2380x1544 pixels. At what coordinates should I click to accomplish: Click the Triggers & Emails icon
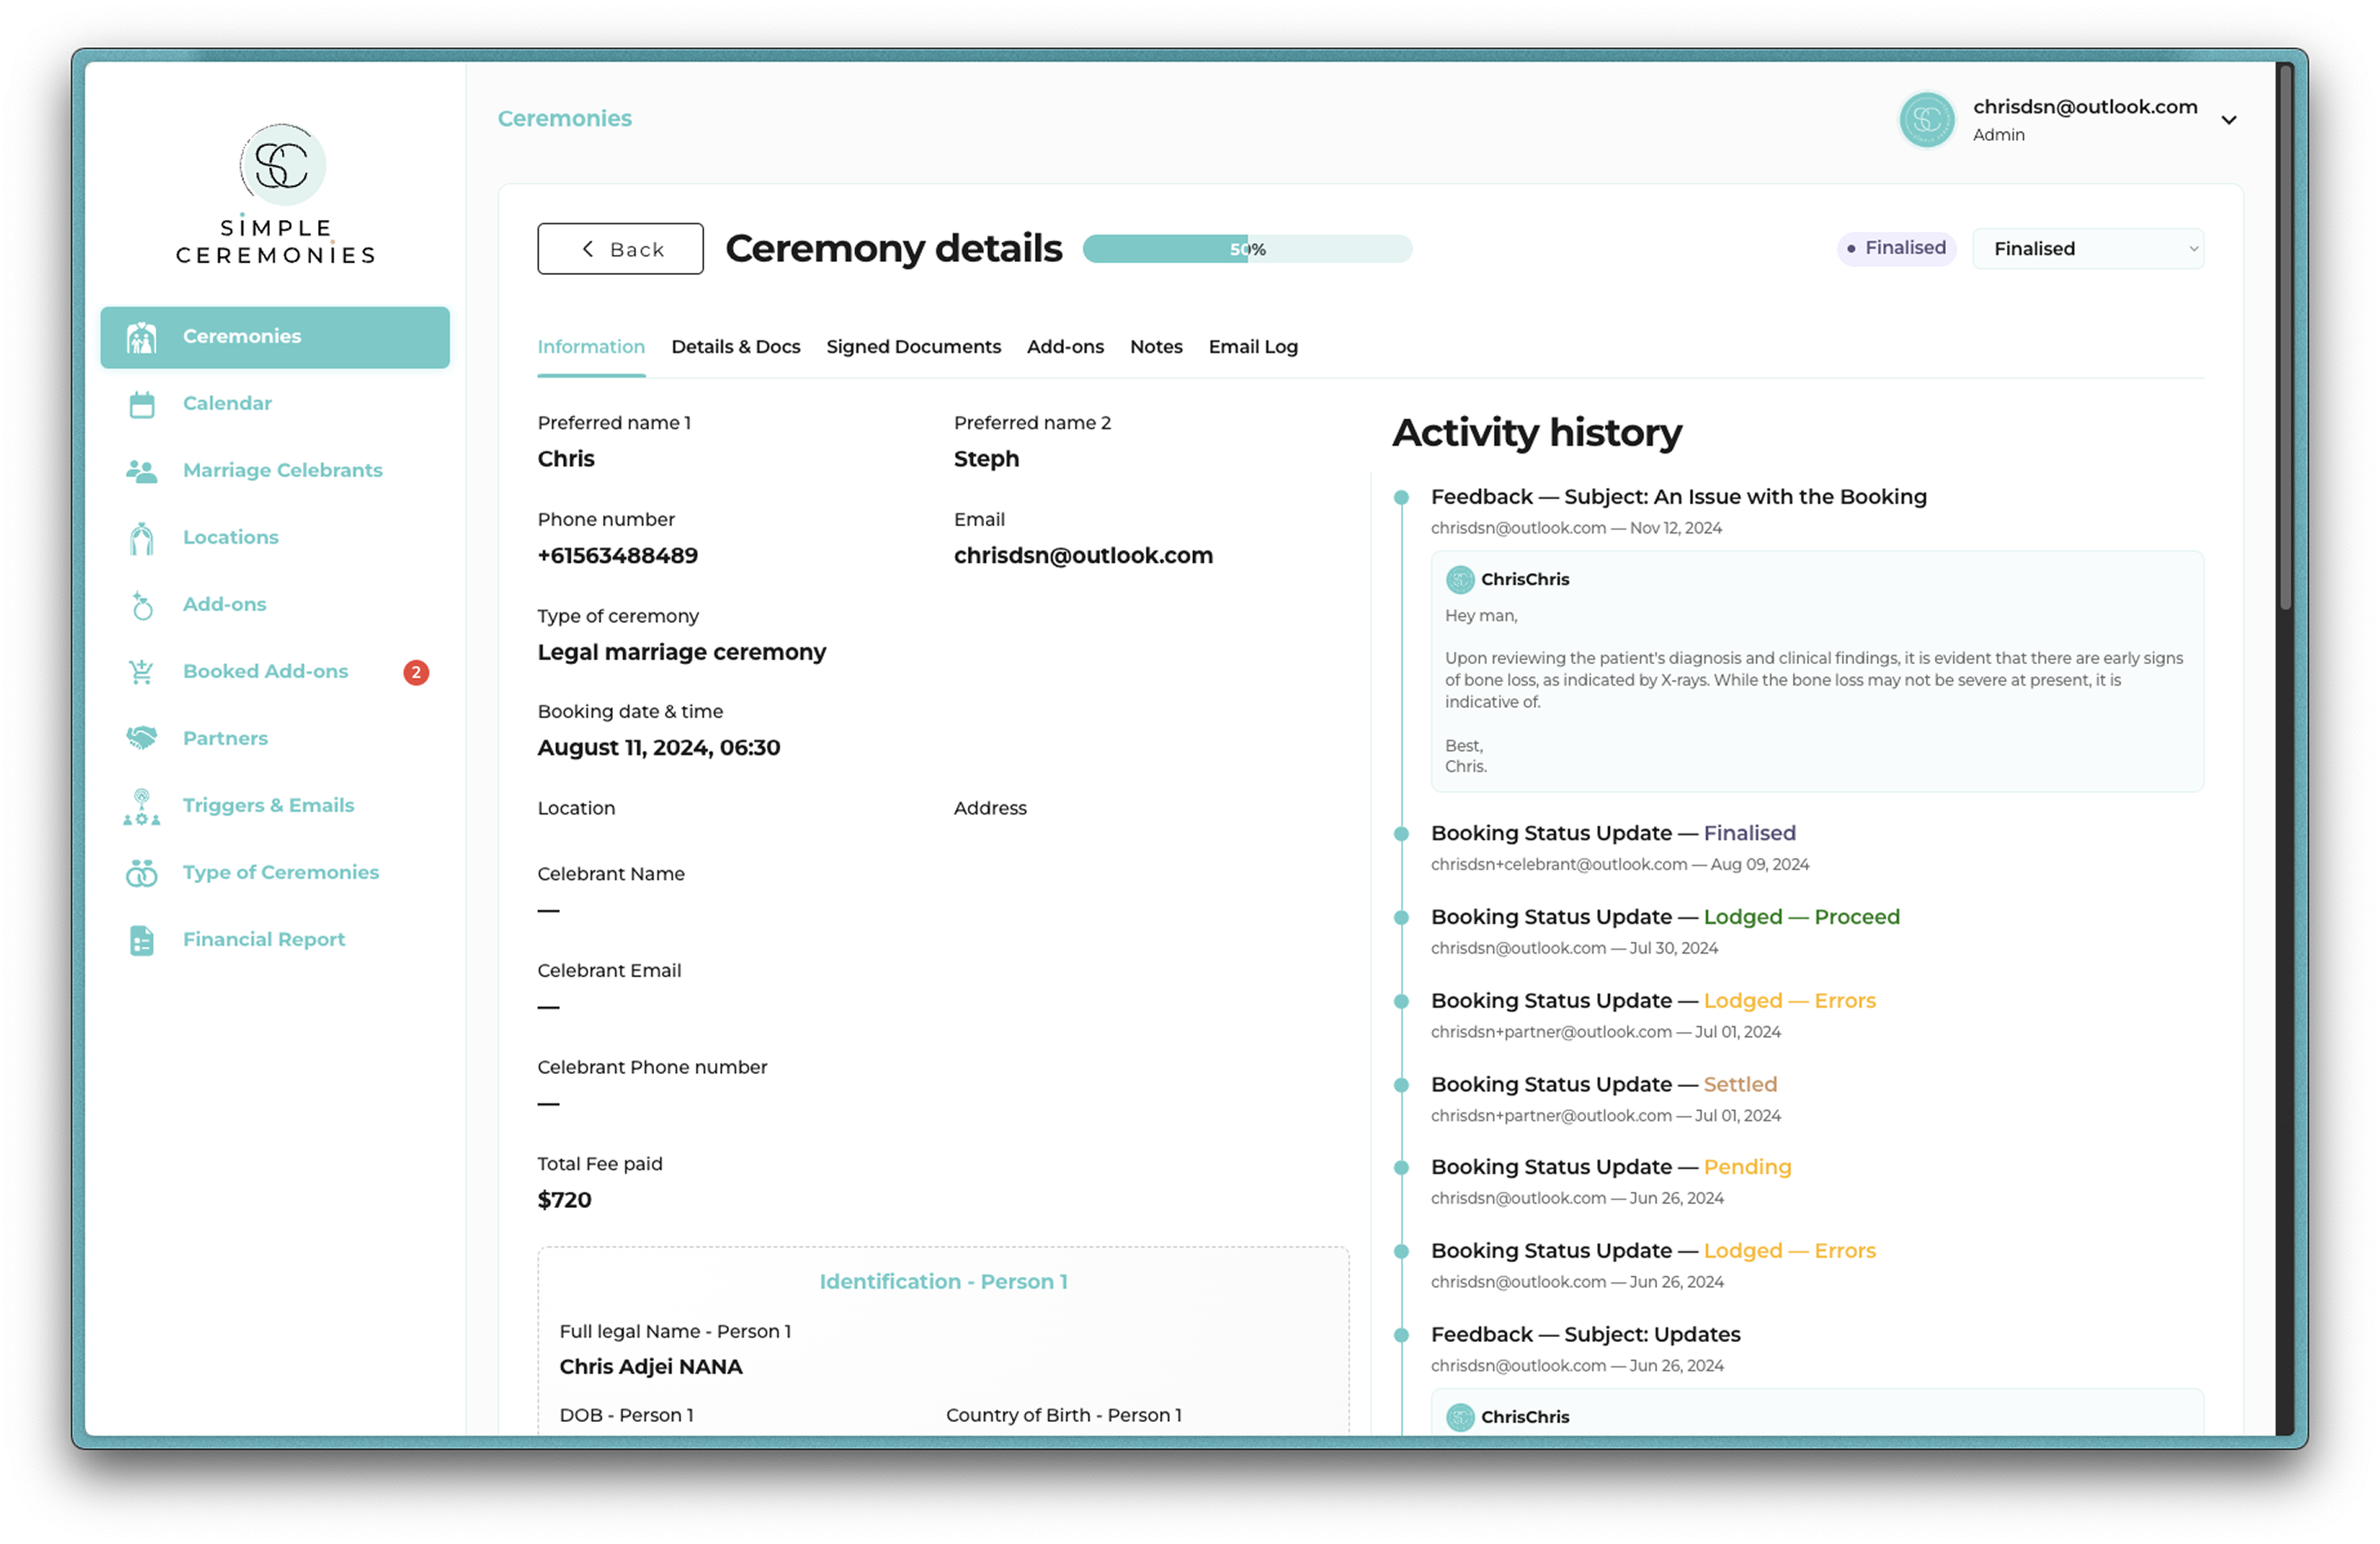point(141,805)
